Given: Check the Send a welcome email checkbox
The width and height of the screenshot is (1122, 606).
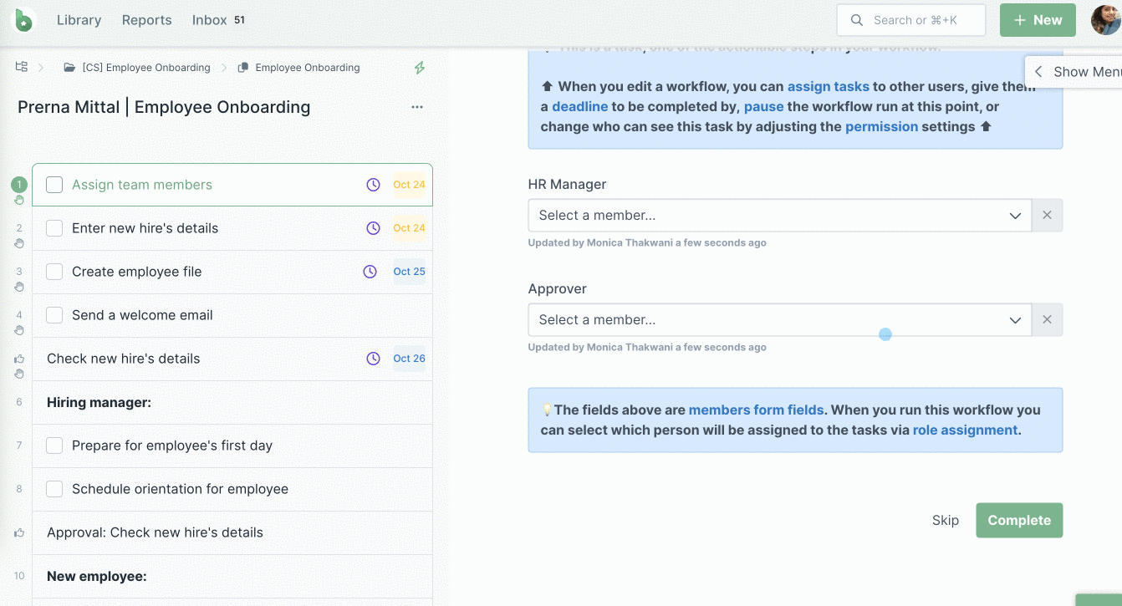Looking at the screenshot, I should tap(54, 315).
